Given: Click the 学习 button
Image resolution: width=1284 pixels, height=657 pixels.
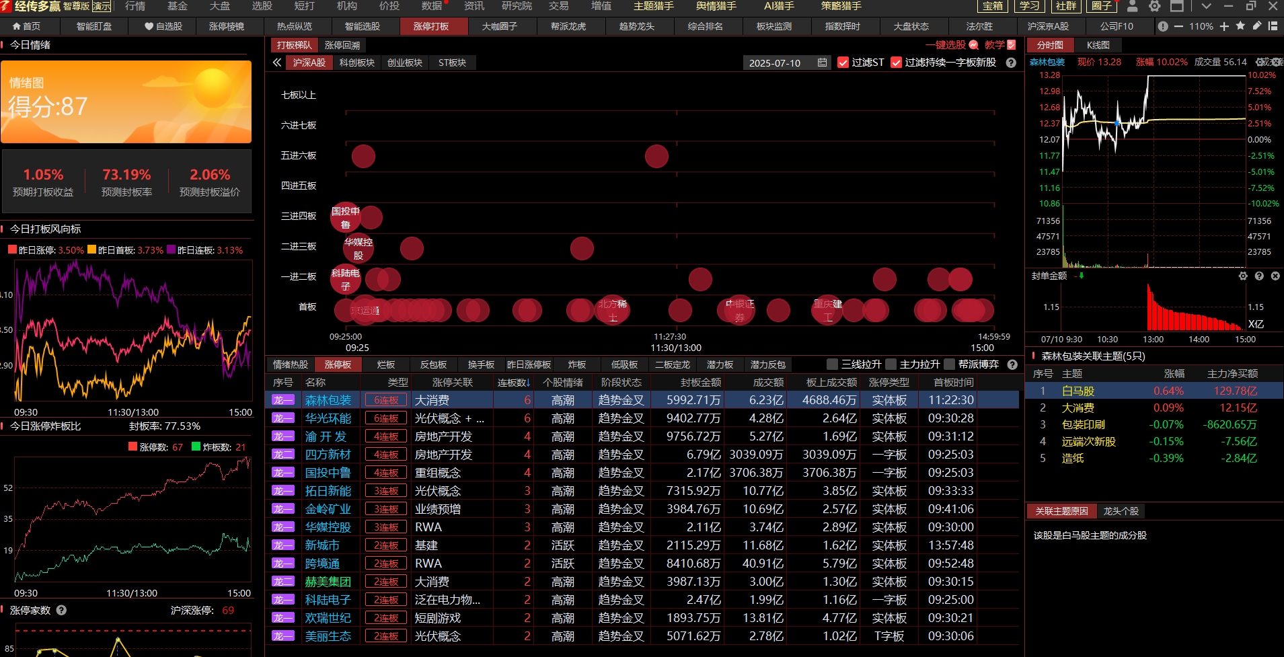Looking at the screenshot, I should click(x=1029, y=6).
